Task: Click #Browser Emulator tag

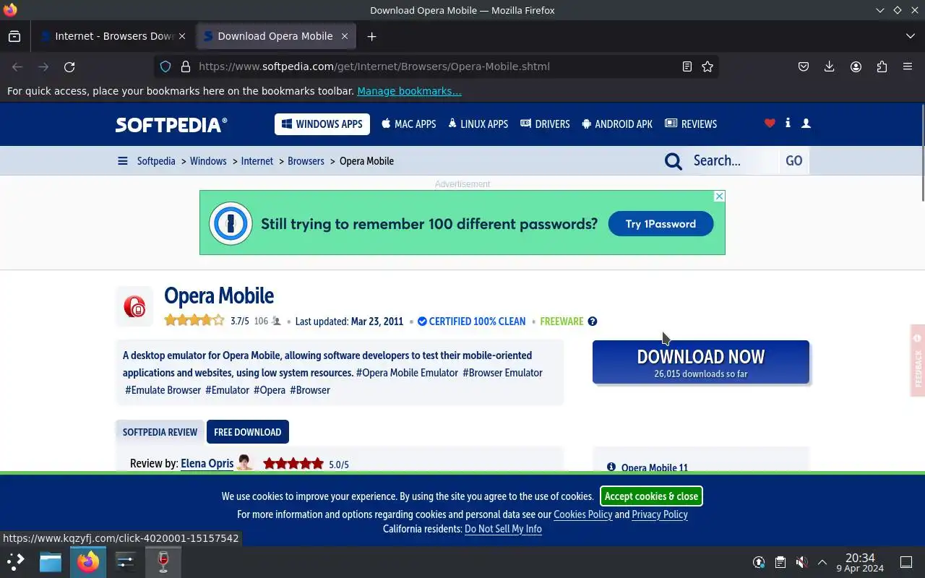Action: point(503,373)
